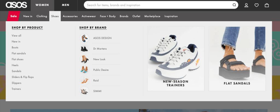
Task: Open the My Account profile icon
Action: (x=246, y=5)
